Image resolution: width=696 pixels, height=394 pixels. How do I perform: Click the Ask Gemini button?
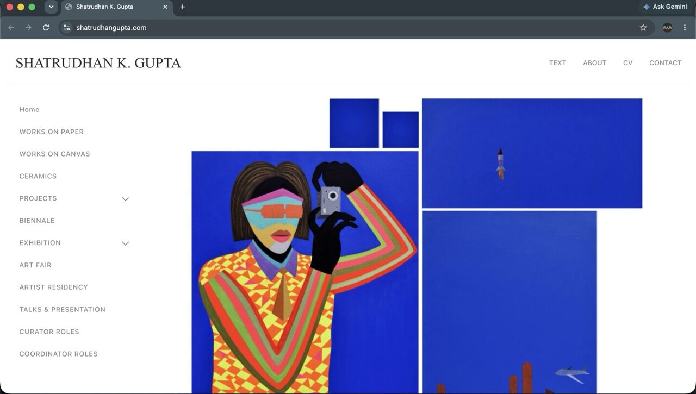click(665, 7)
